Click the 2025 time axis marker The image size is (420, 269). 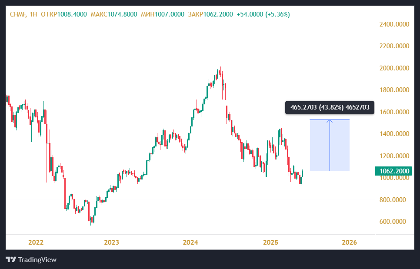point(270,242)
